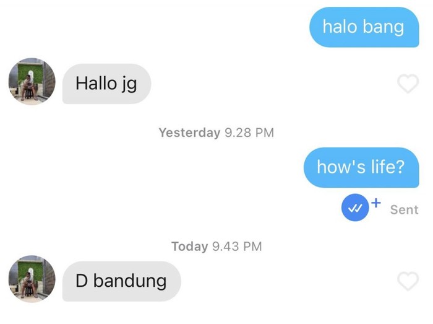The height and width of the screenshot is (324, 433).
Task: Click the "9.28 PM" time text
Action: (x=249, y=133)
